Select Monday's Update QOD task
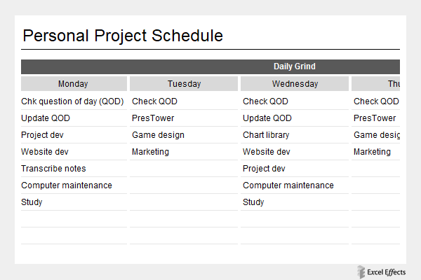This screenshot has height=280, width=421. pyautogui.click(x=46, y=118)
